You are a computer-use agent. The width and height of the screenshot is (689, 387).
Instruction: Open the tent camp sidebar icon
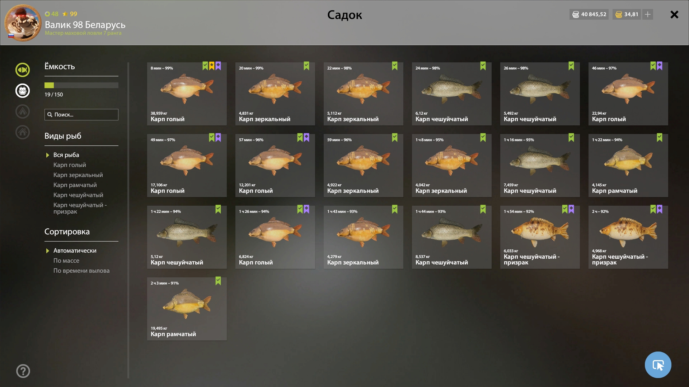click(x=23, y=111)
